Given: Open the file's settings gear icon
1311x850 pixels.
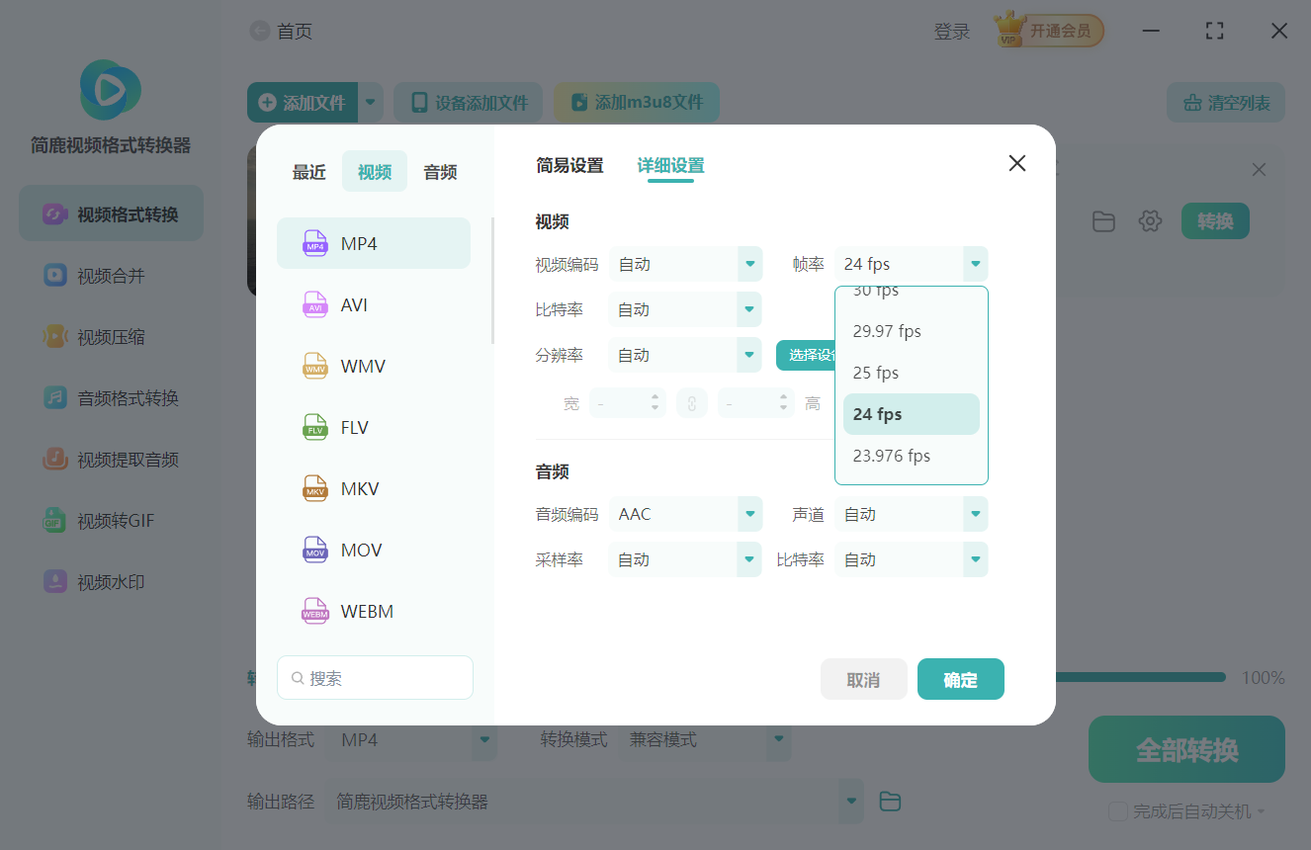Looking at the screenshot, I should (x=1150, y=221).
